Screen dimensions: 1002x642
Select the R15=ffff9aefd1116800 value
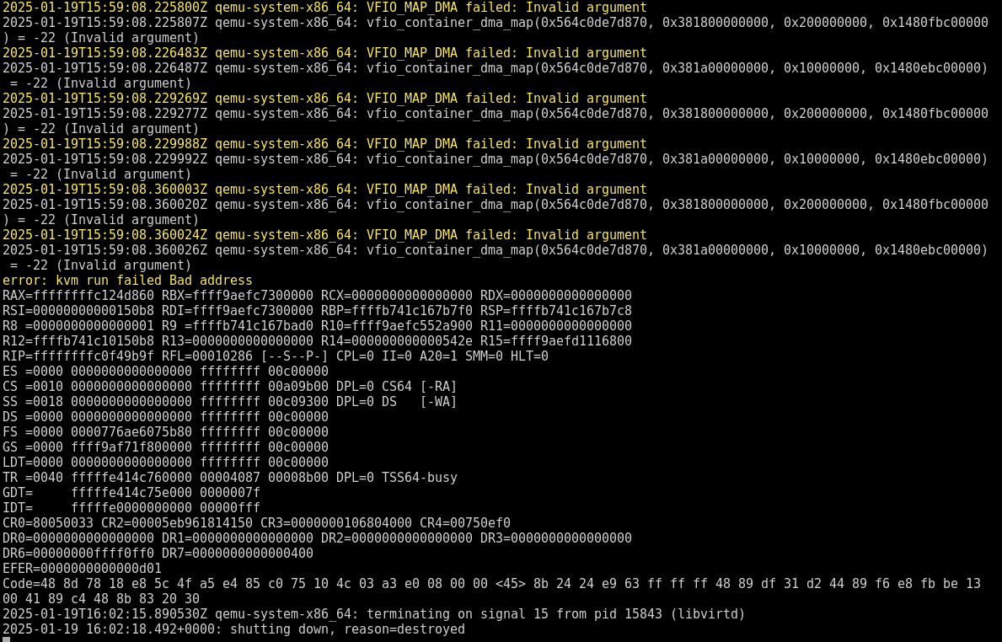(556, 341)
